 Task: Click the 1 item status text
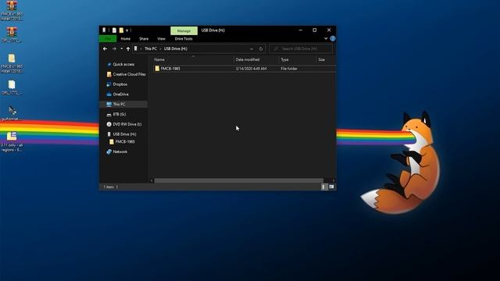click(x=109, y=187)
